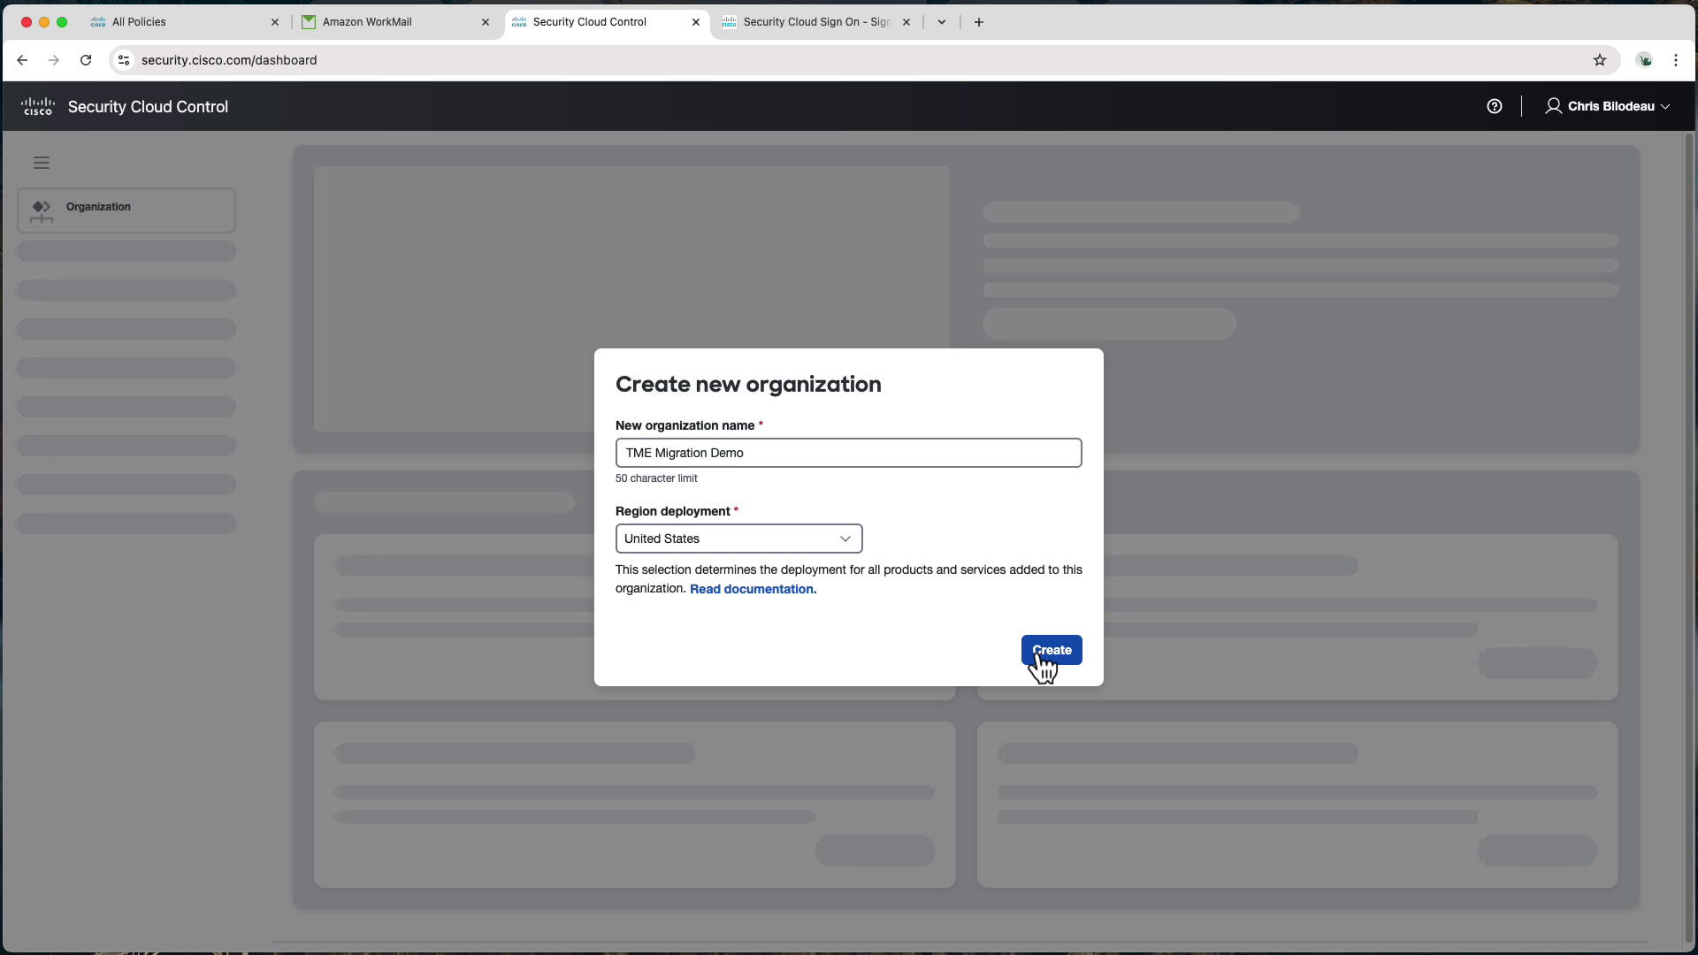
Task: Open Chrome three-dot menu
Action: (1676, 60)
